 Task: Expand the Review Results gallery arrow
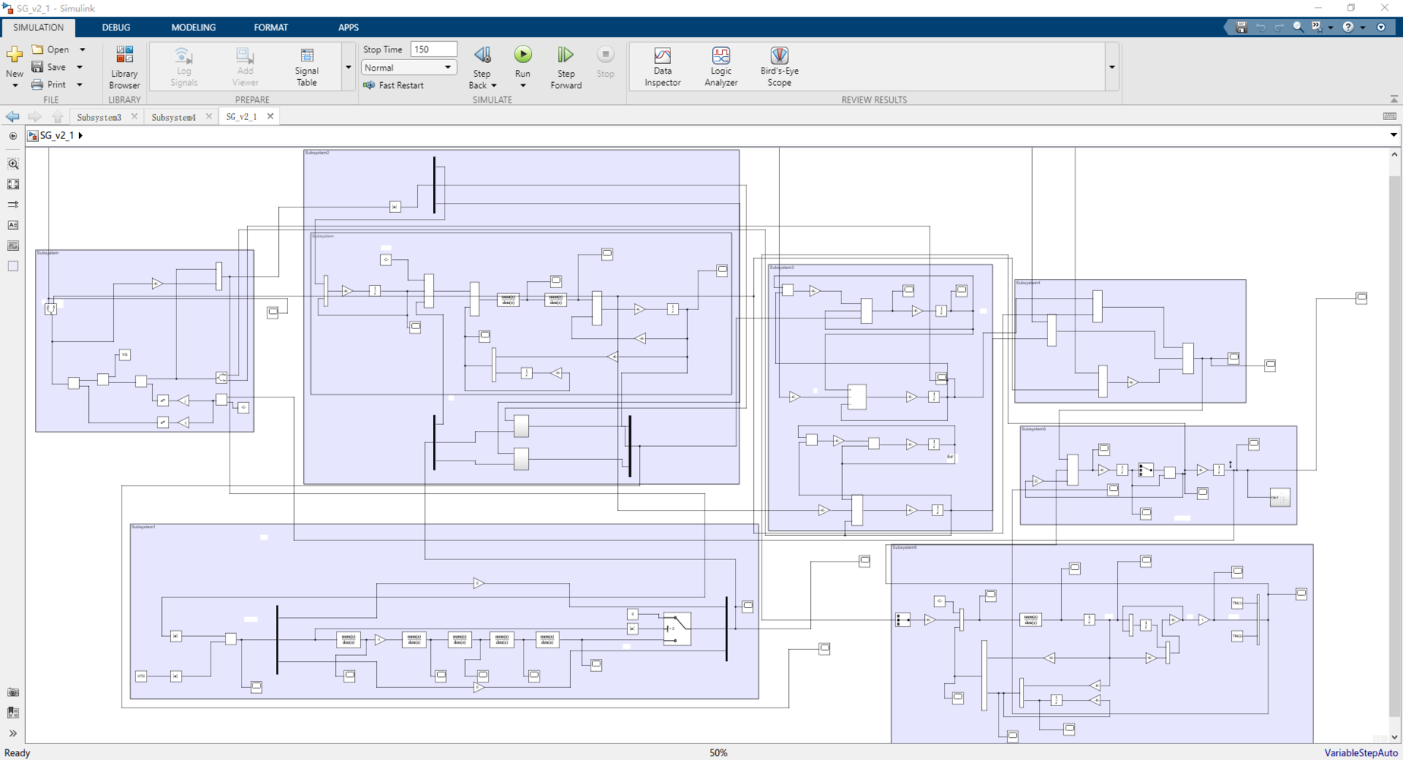coord(1112,67)
